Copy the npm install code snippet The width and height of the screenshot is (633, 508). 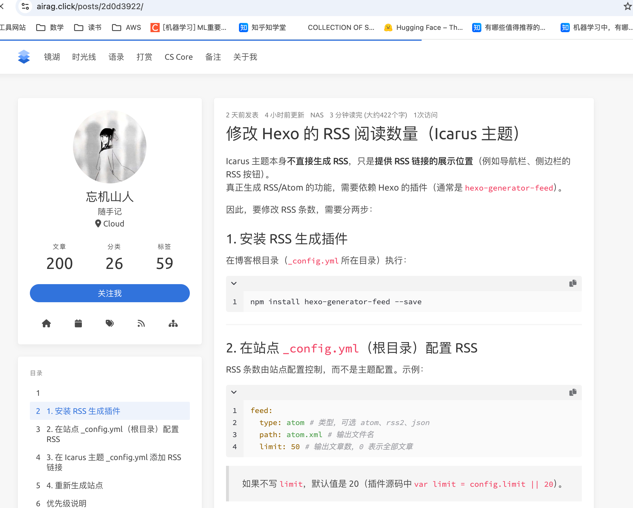(572, 283)
